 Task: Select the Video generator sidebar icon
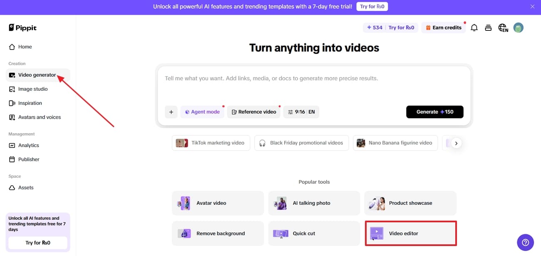11,75
